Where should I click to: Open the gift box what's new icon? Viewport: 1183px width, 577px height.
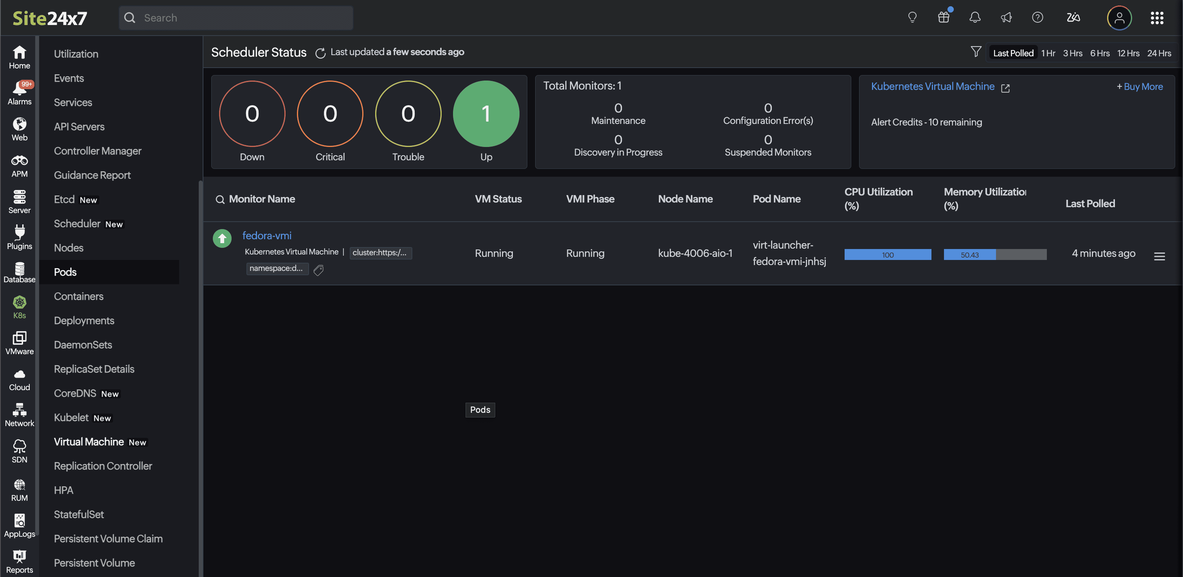(x=944, y=18)
